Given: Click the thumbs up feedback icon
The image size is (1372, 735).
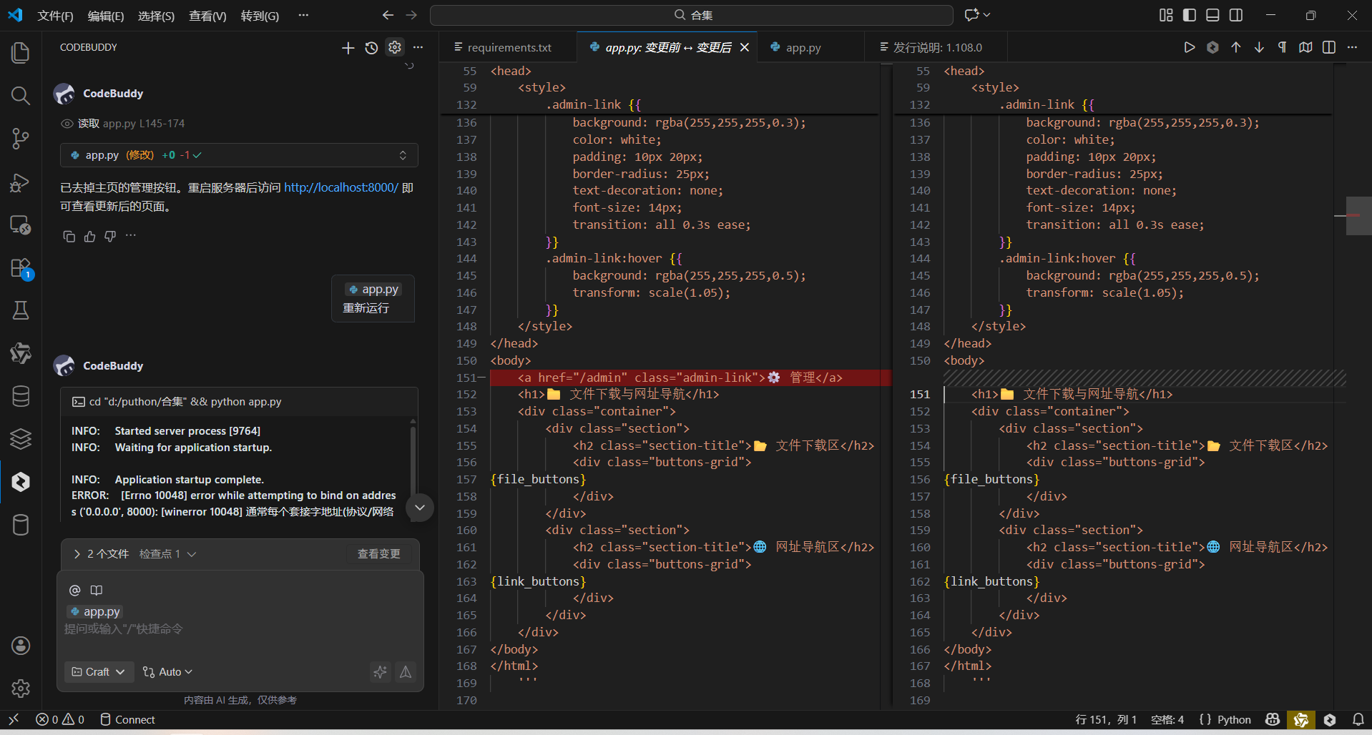Looking at the screenshot, I should tap(89, 237).
